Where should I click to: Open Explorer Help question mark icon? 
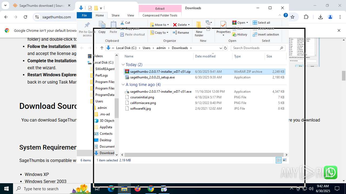tap(285, 15)
